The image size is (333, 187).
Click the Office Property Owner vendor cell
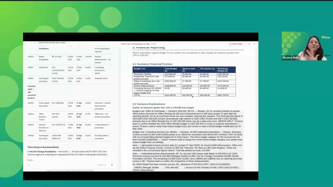click(x=42, y=117)
